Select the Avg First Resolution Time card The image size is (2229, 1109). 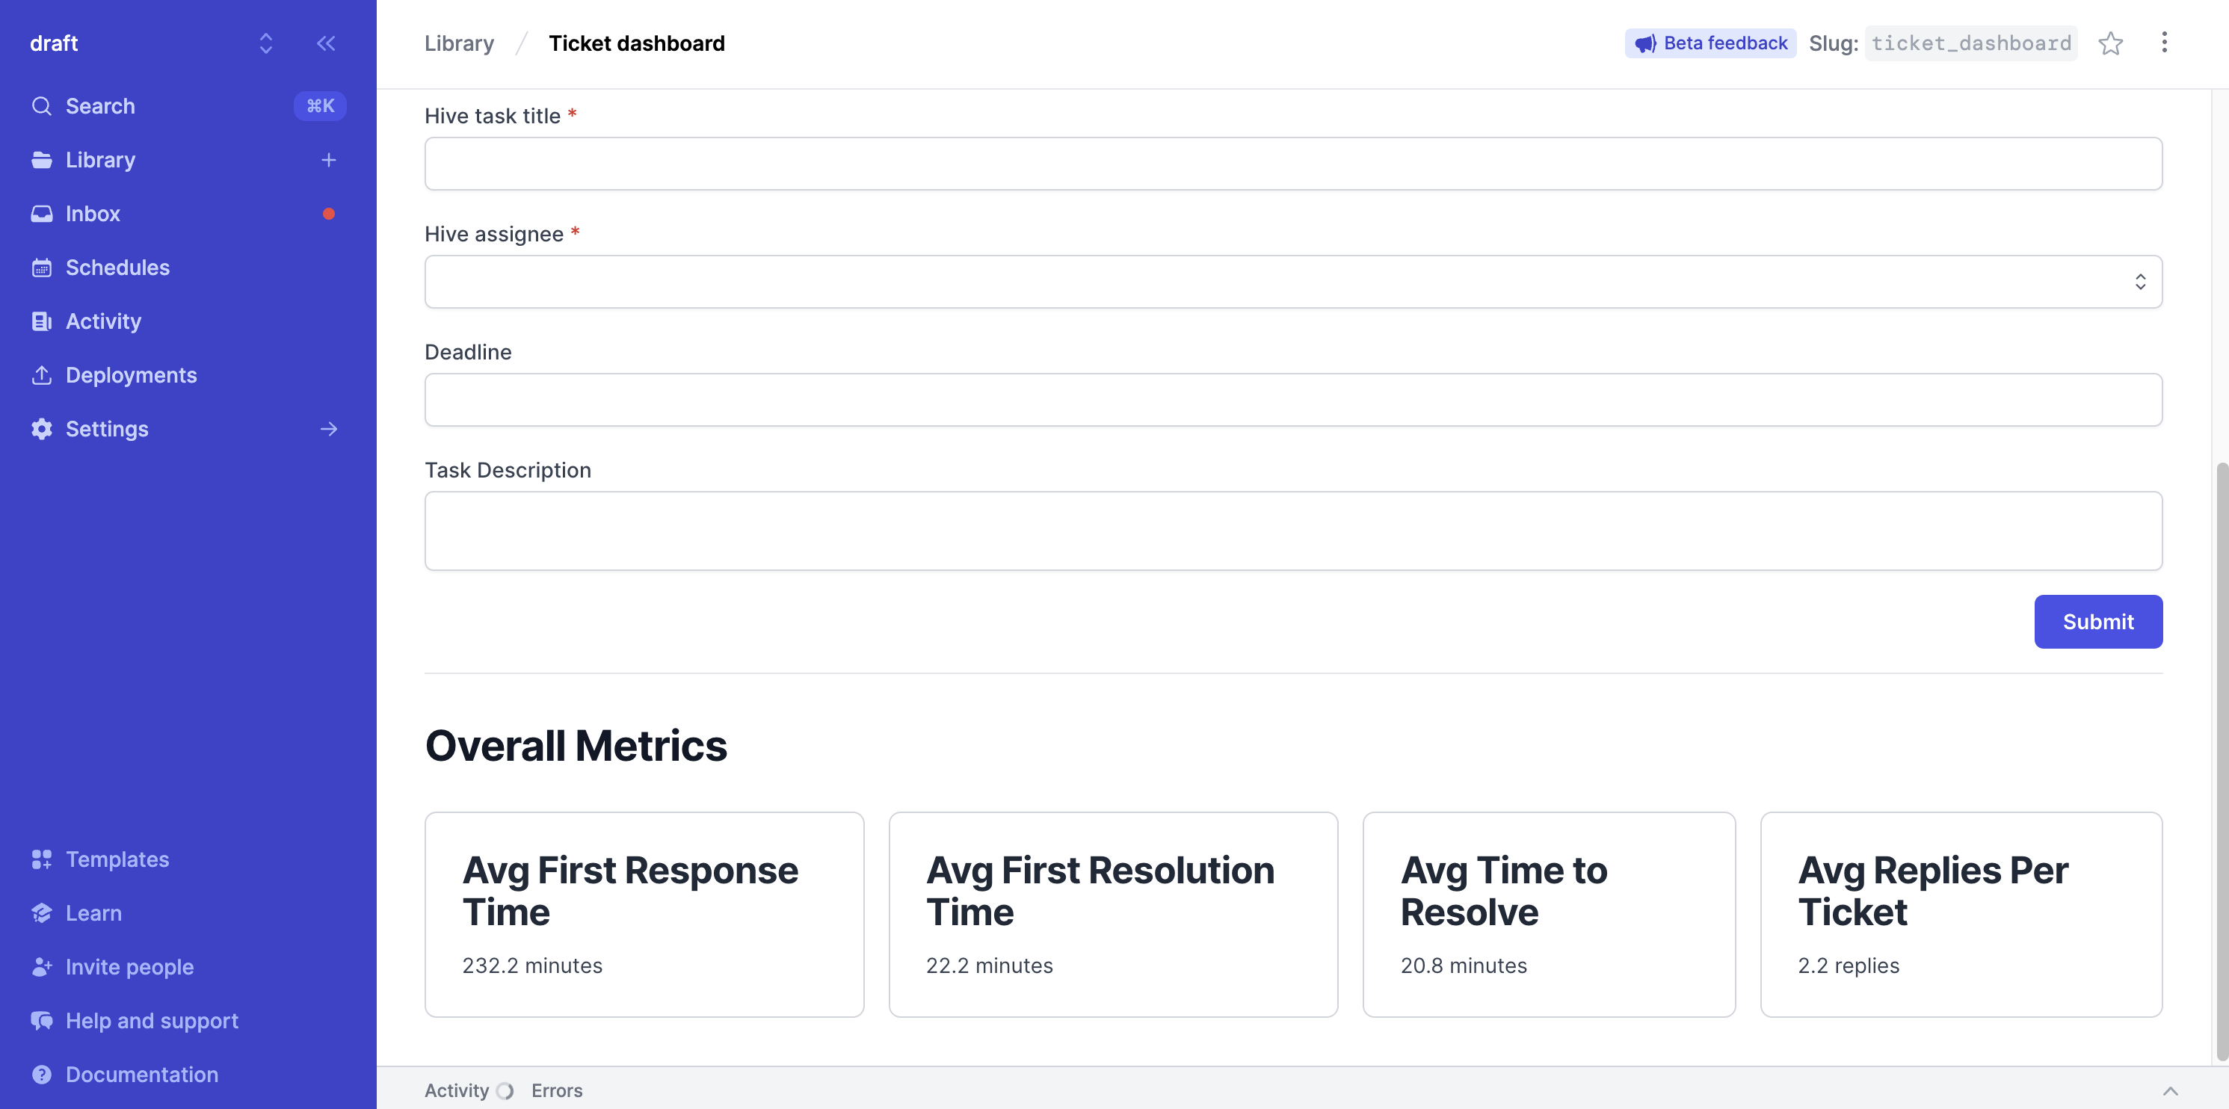[1113, 915]
